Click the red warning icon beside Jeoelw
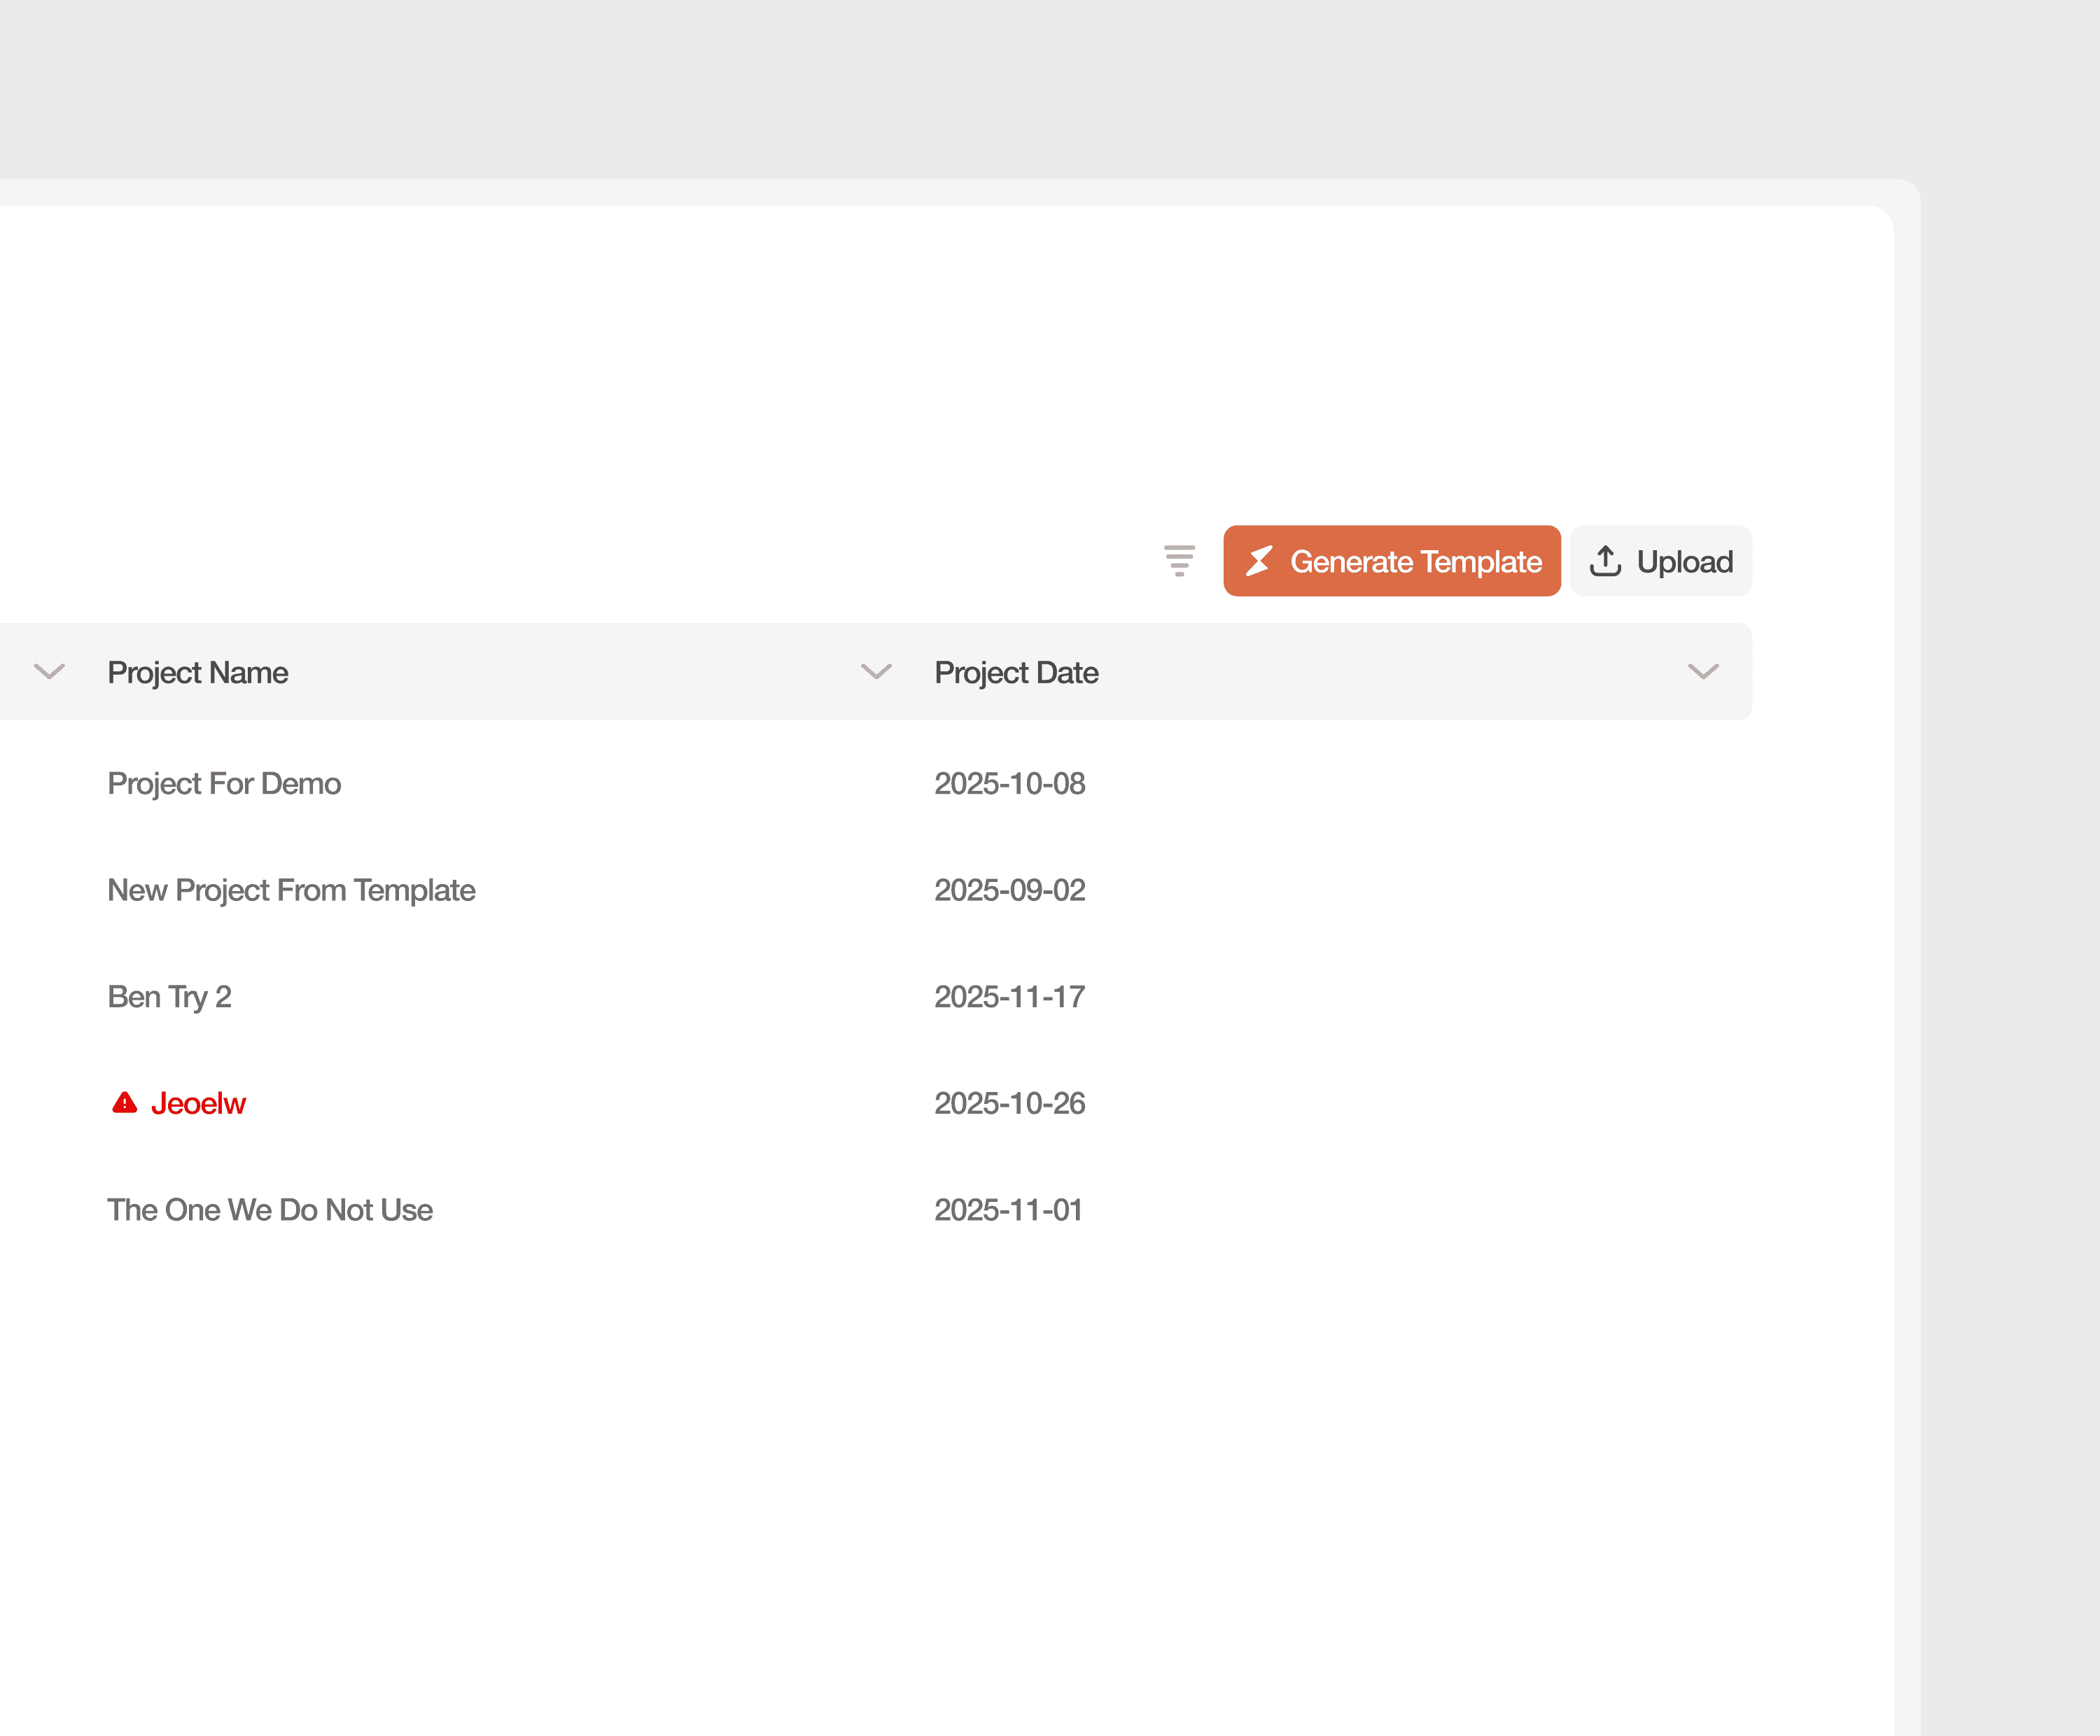 tap(124, 1103)
